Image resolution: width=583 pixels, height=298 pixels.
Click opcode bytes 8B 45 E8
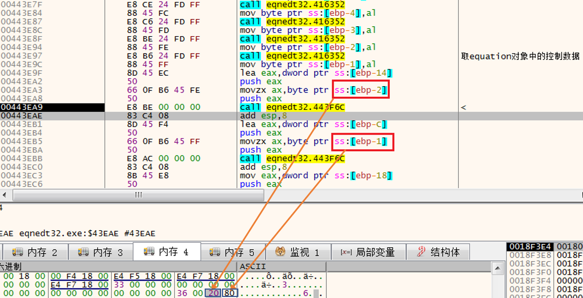pos(148,176)
